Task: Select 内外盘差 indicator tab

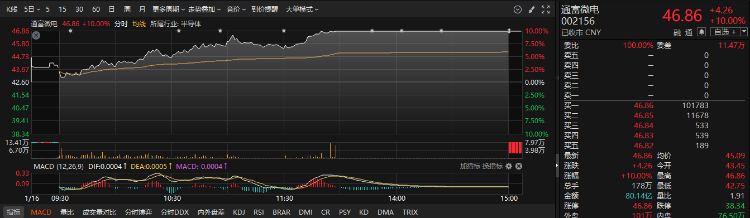Action: pyautogui.click(x=212, y=212)
